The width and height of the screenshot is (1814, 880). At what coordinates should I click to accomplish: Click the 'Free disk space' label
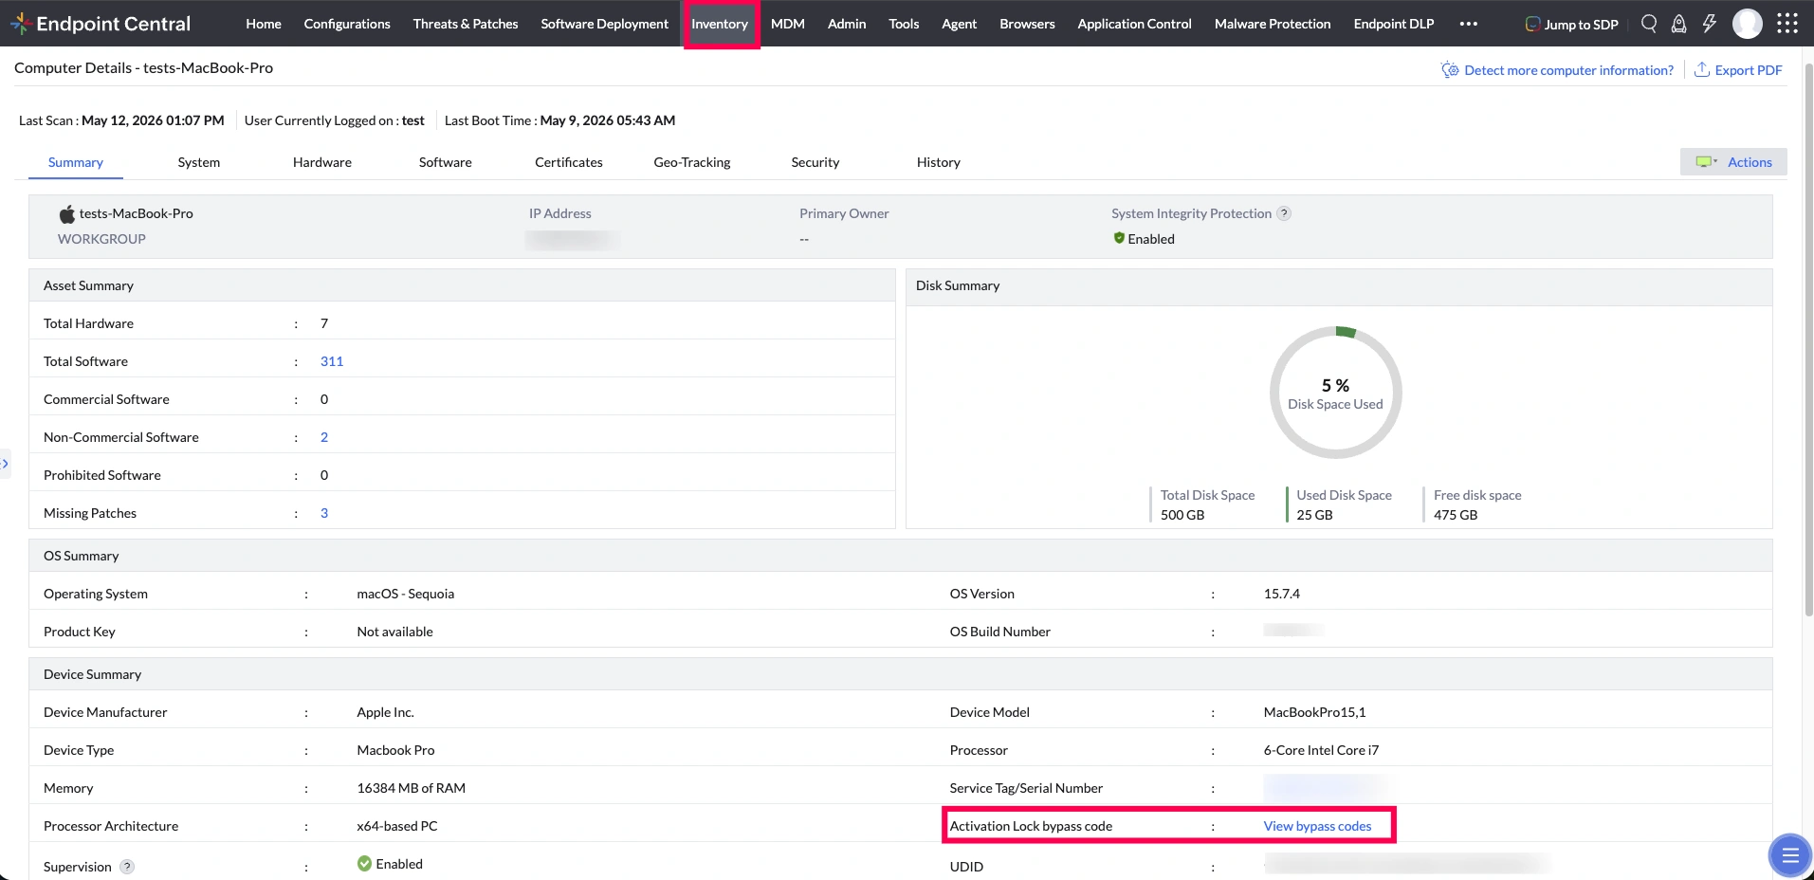[x=1477, y=495]
